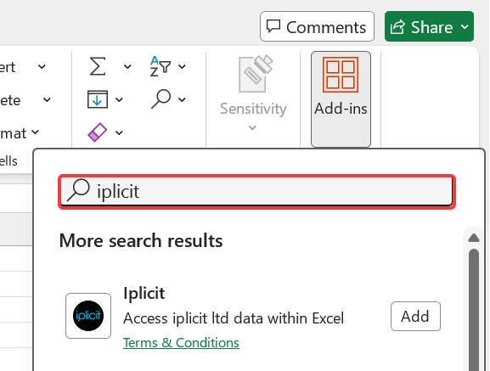Open the Comments pane
Screen dimensions: 490x371
point(317,26)
